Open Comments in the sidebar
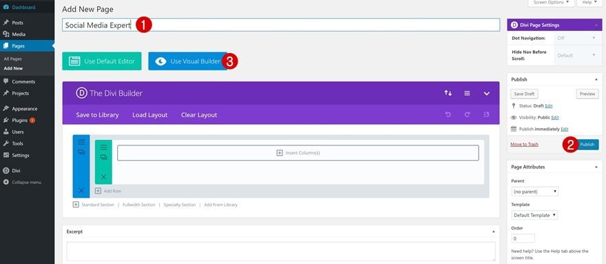Viewport: 606px width, 264px height. (x=23, y=81)
